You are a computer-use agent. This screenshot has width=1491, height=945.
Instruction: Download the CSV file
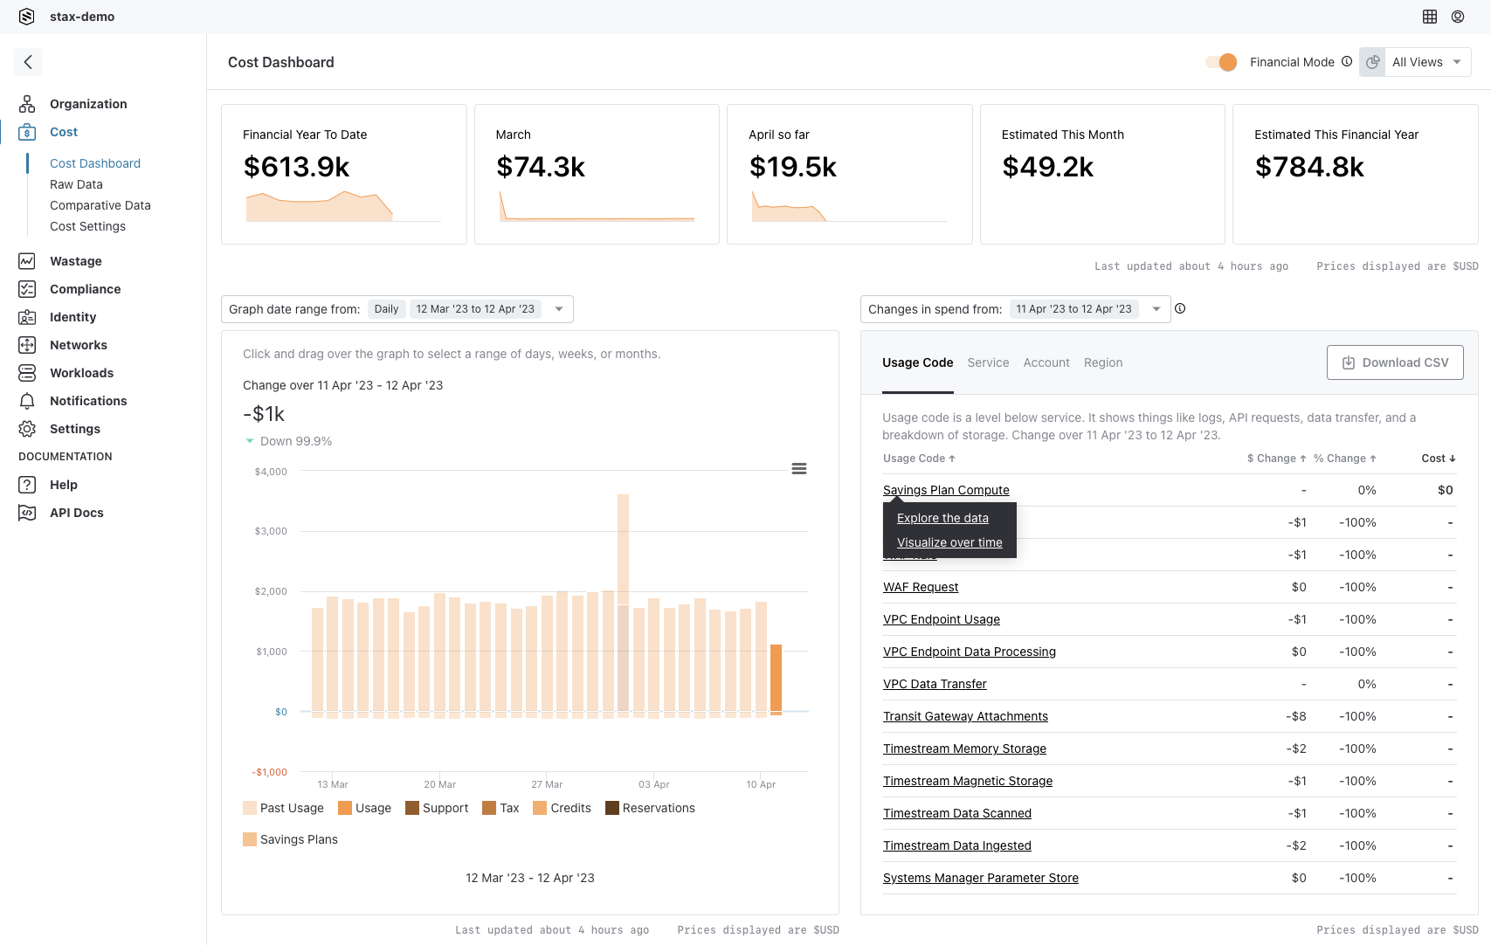point(1395,362)
